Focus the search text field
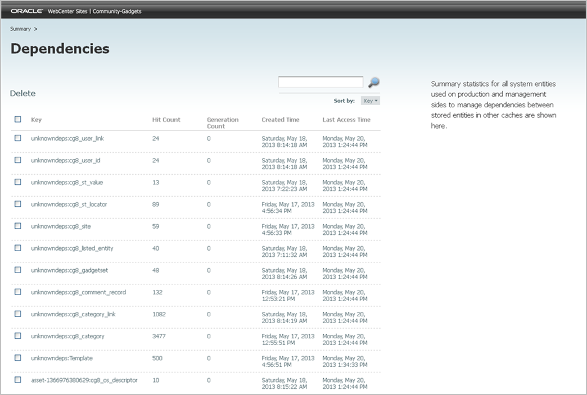587x395 pixels. tap(320, 82)
